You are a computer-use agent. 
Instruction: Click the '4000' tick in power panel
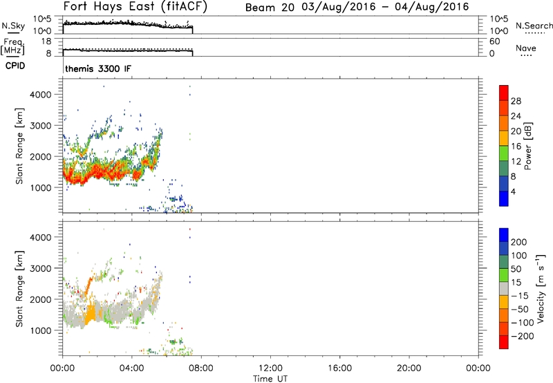[x=40, y=95]
